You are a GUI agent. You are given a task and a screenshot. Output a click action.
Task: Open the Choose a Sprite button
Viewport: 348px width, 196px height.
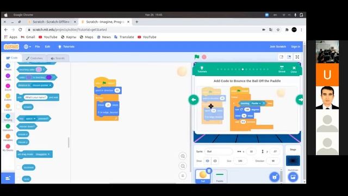click(x=274, y=177)
